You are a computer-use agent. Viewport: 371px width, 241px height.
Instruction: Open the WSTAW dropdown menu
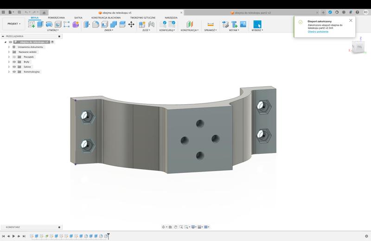click(x=234, y=30)
